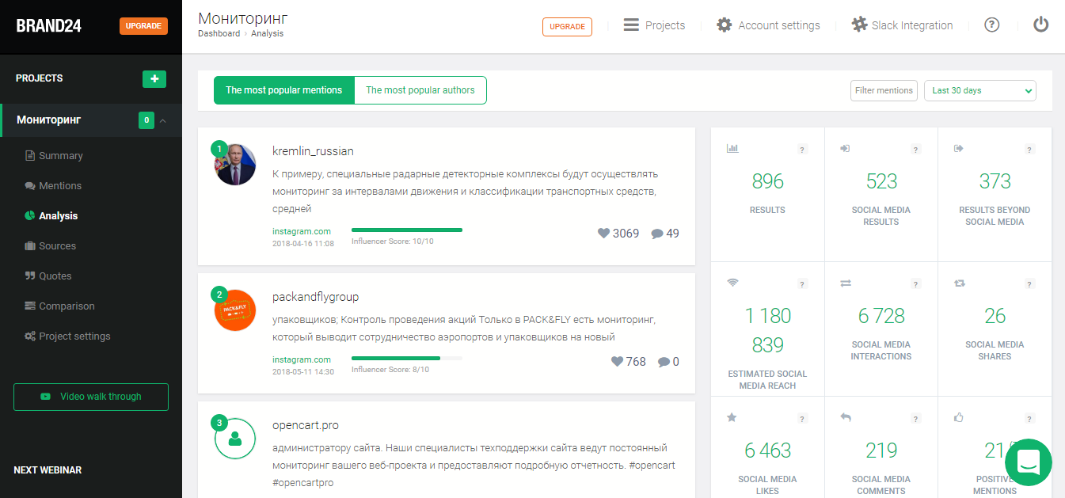
Task: Click the Filter mentions button
Action: tap(884, 90)
